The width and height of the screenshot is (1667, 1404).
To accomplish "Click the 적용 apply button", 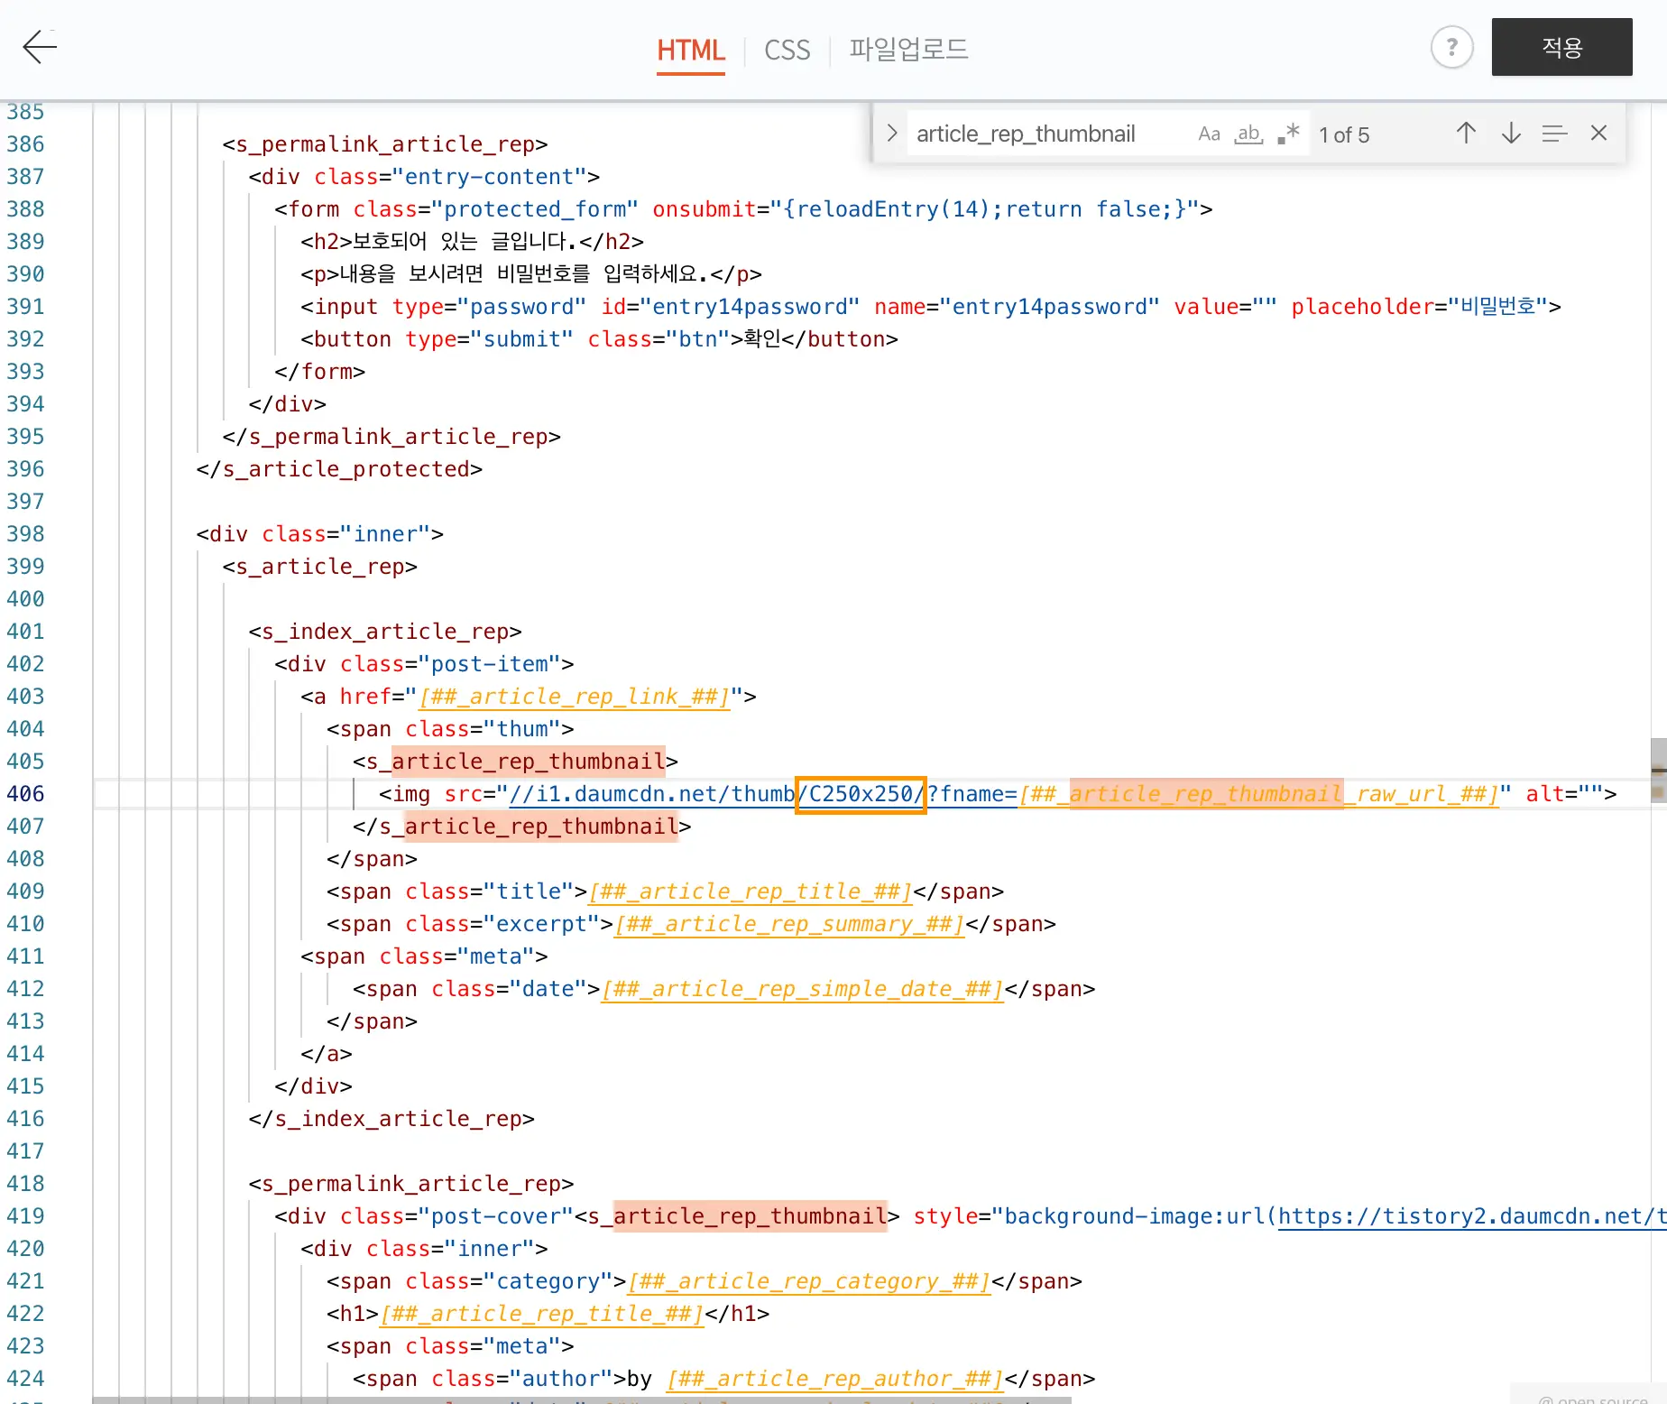I will [1561, 47].
